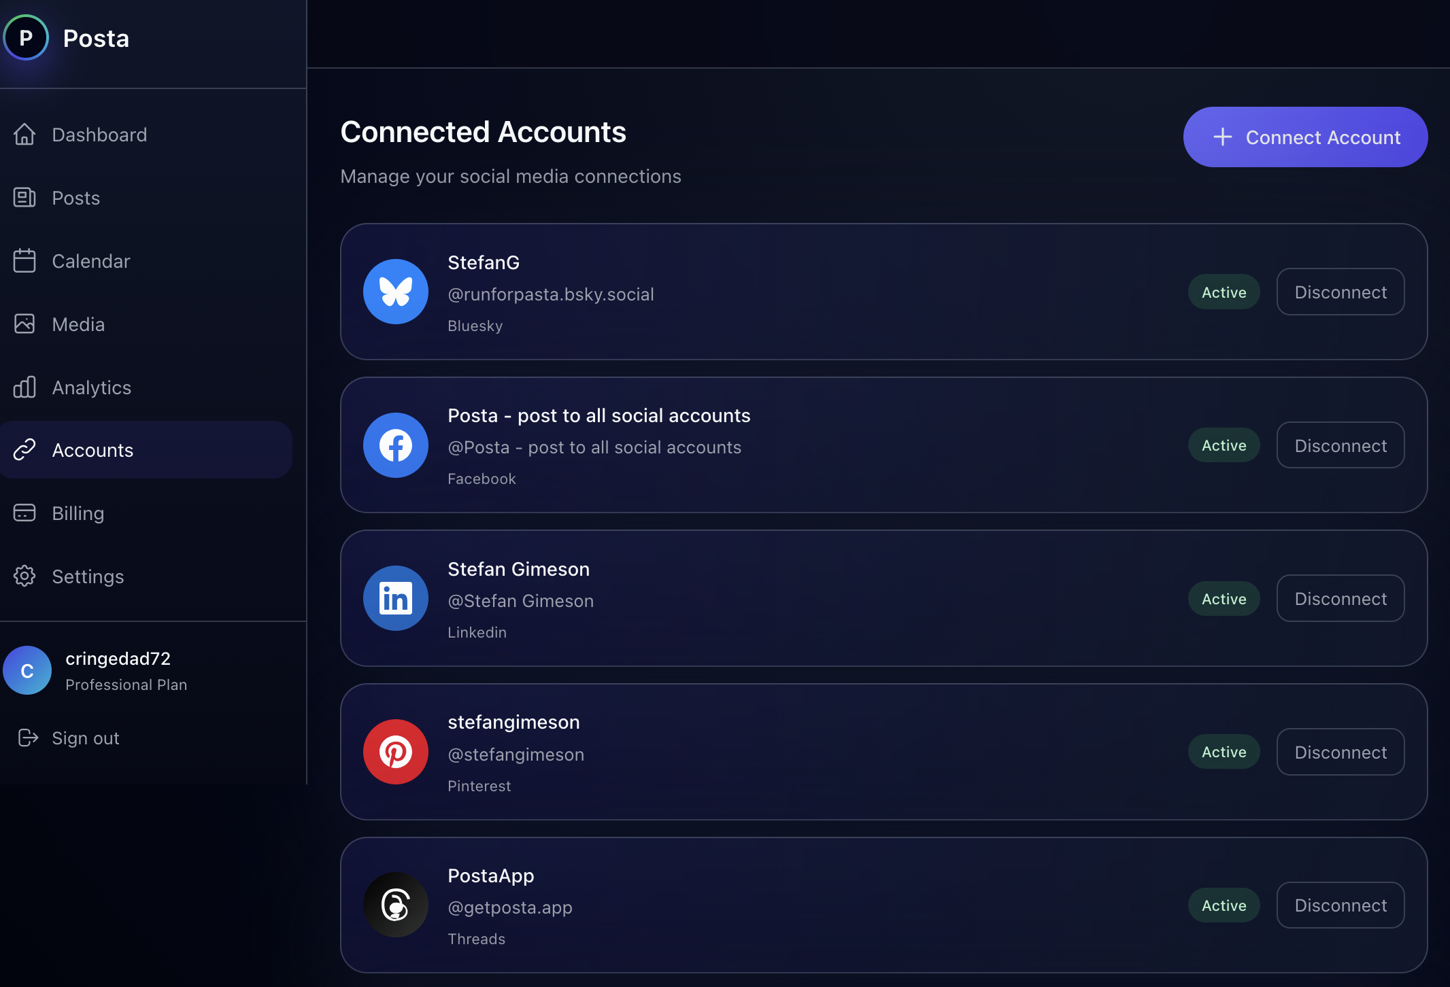Click the Pinterest logo icon

coord(396,752)
